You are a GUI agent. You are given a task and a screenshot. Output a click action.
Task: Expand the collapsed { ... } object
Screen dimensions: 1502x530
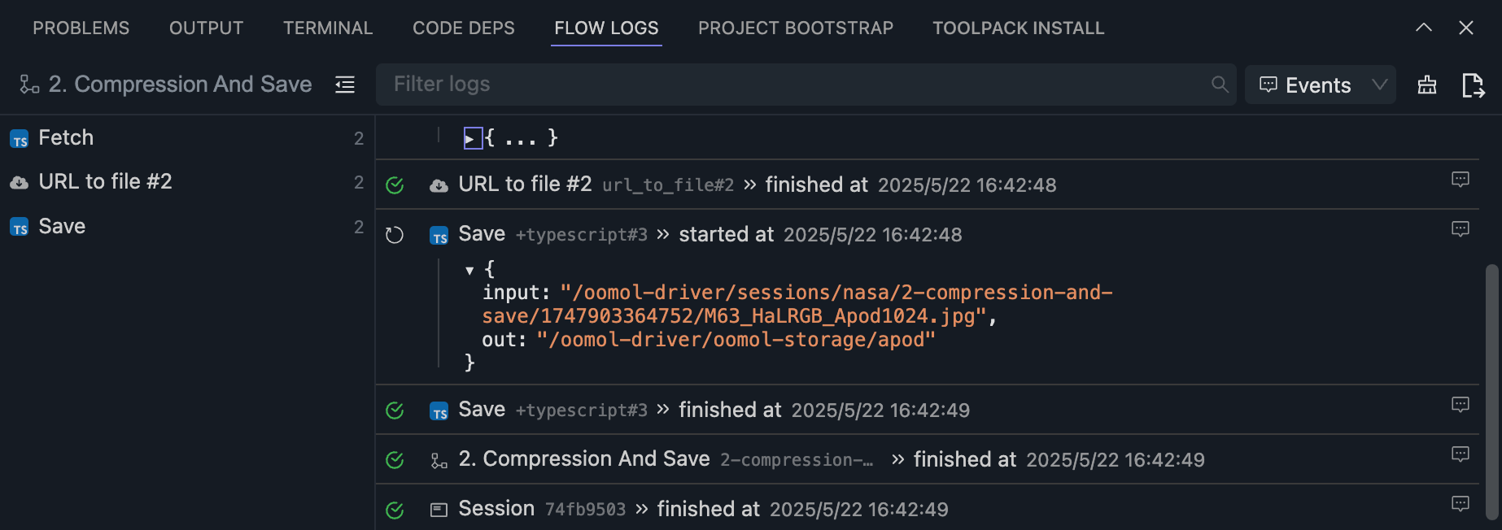[x=471, y=138]
